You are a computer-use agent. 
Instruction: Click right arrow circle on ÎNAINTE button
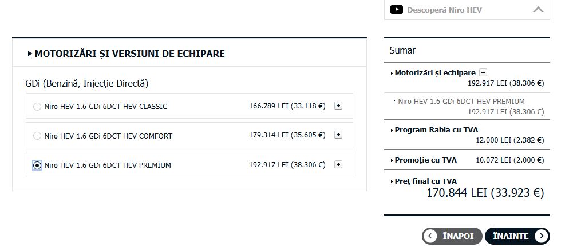click(541, 236)
